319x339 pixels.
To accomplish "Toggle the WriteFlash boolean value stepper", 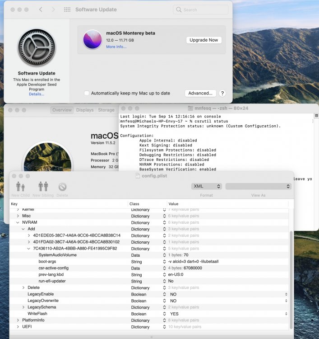I will click(x=286, y=314).
